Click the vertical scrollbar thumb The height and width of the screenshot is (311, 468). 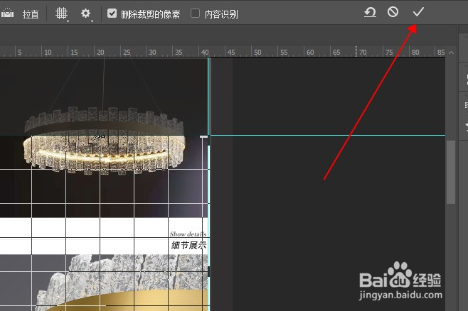pos(451,172)
